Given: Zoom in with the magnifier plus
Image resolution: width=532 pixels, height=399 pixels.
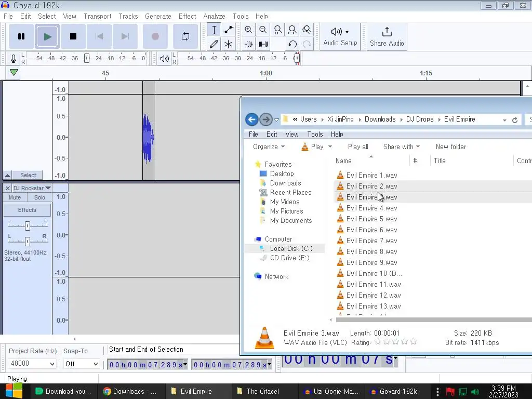Looking at the screenshot, I should pos(249,30).
